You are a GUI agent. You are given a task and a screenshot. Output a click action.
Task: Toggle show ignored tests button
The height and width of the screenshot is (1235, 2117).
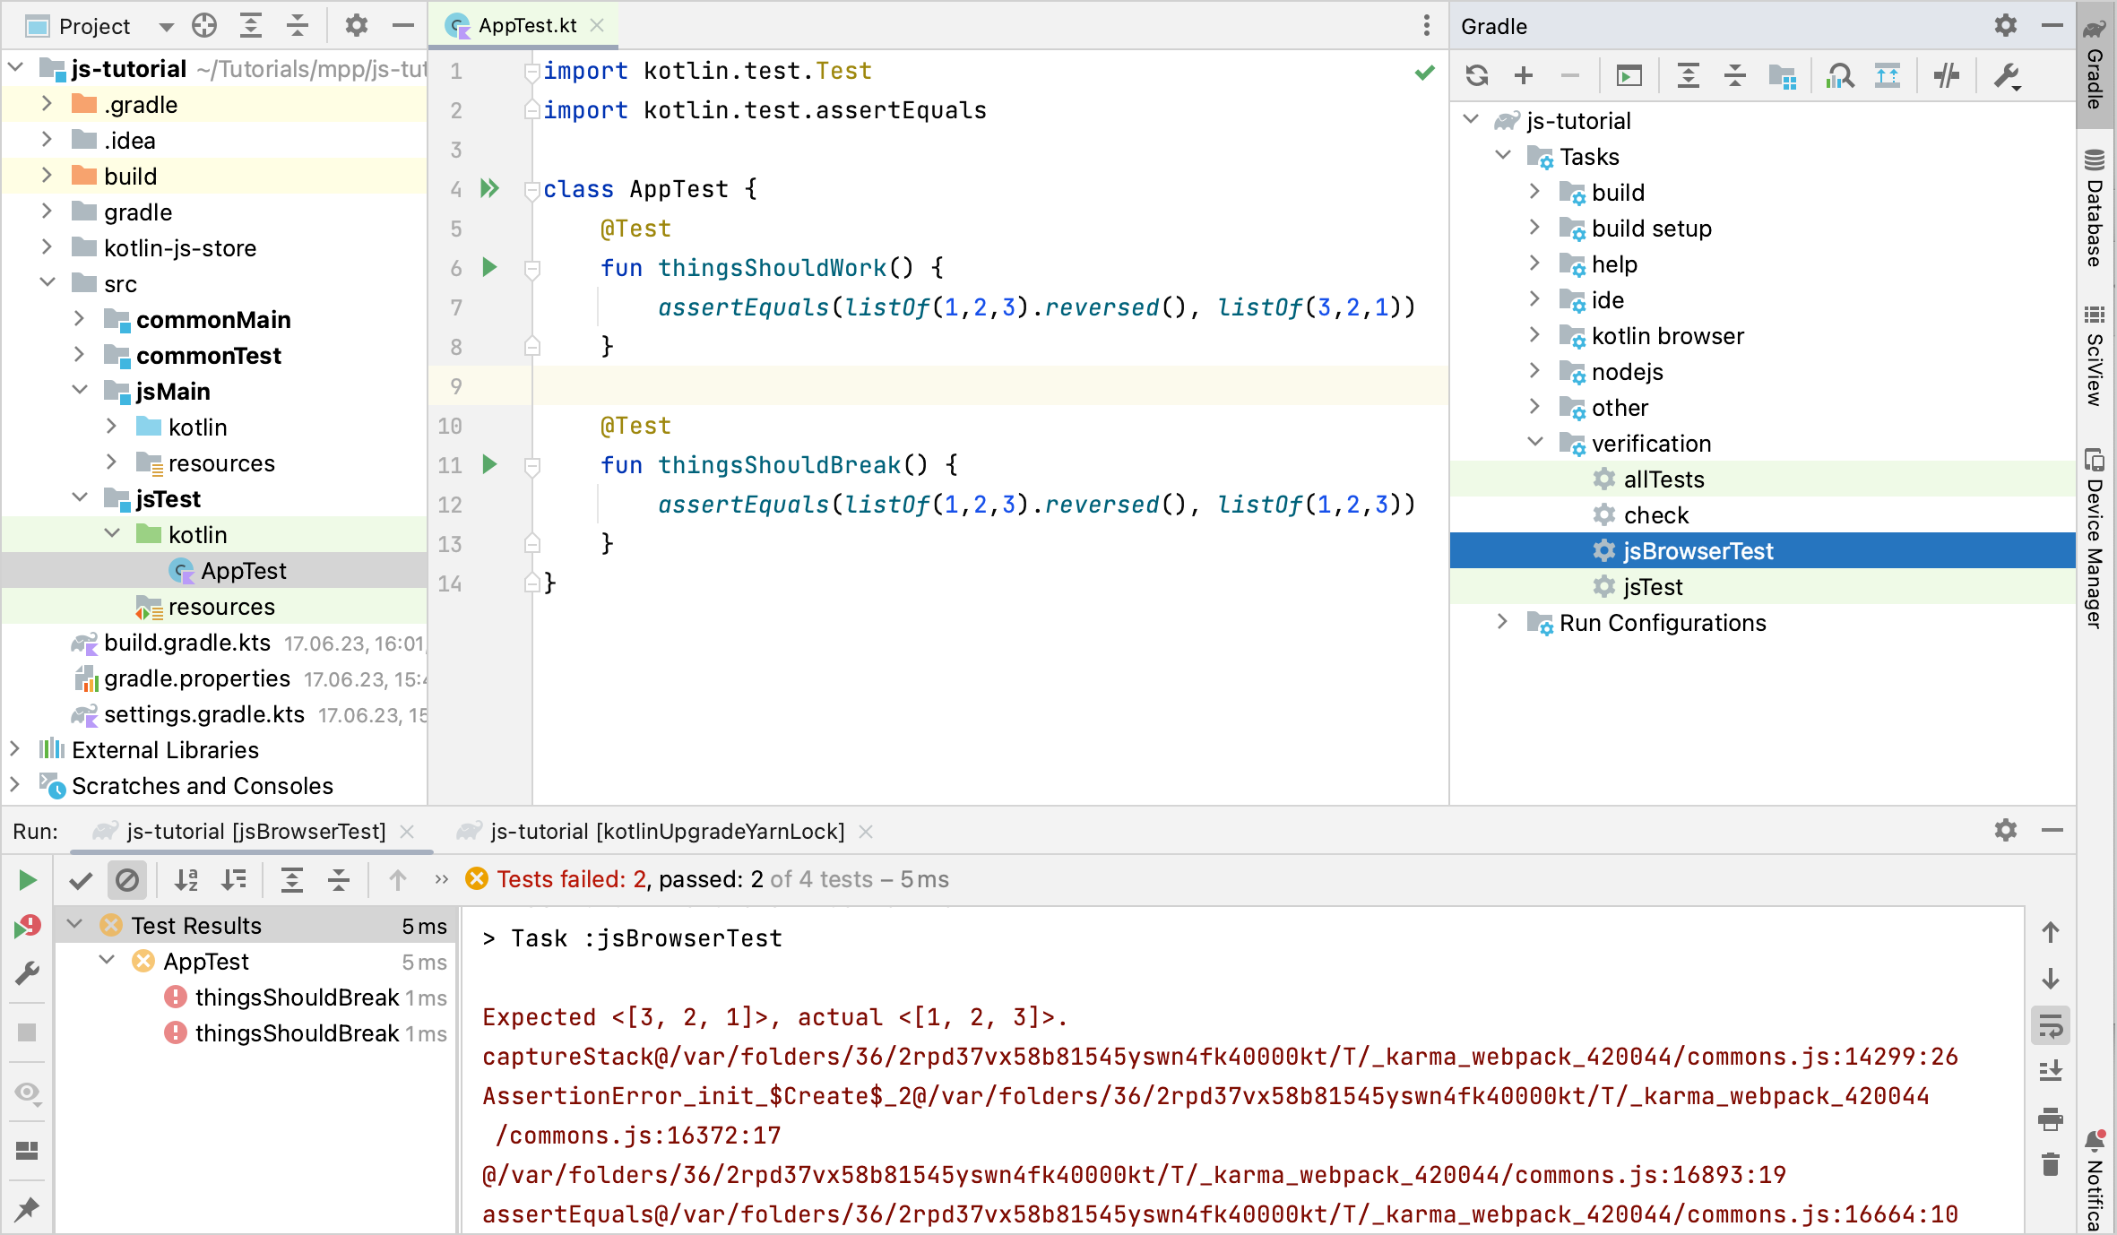(127, 881)
